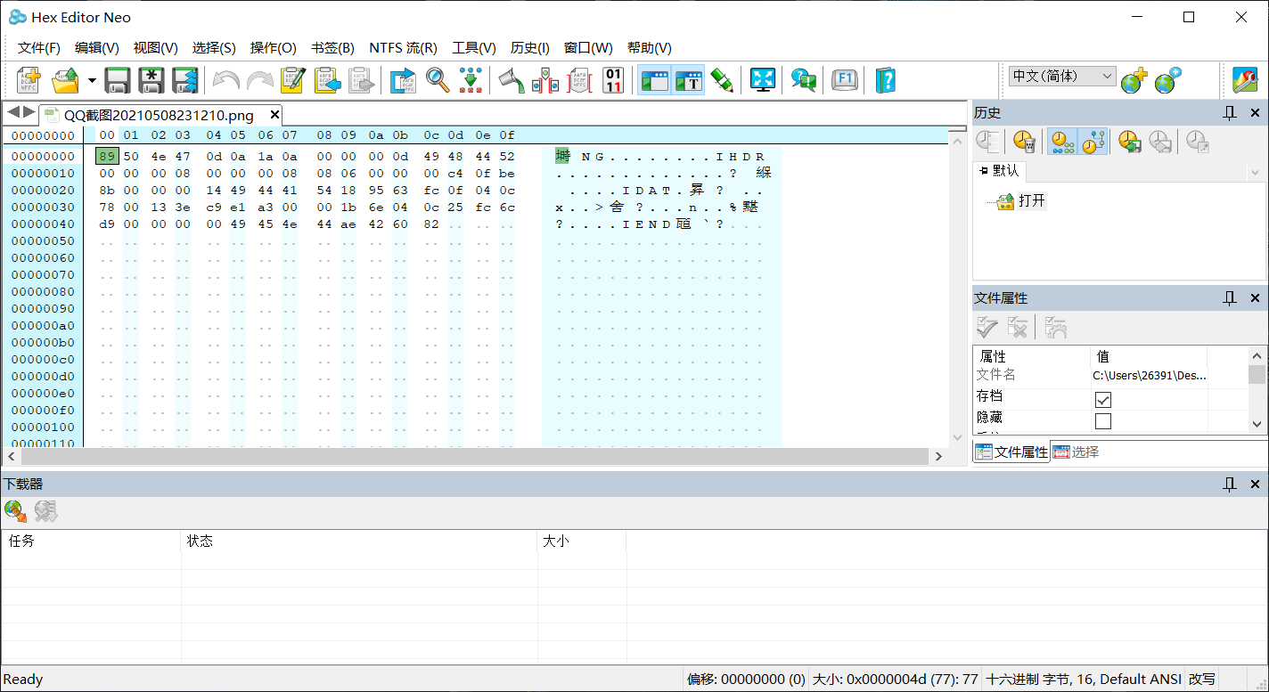Click the Open file folder icon
Viewport: 1269px width, 692px height.
tap(66, 80)
